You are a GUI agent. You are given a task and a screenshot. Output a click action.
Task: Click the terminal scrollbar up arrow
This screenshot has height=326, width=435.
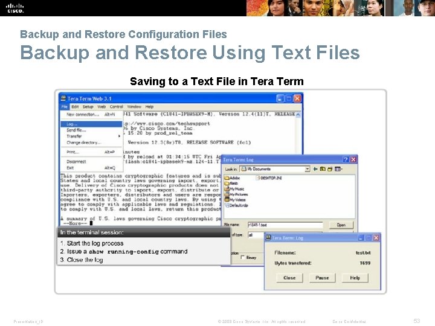(298, 114)
